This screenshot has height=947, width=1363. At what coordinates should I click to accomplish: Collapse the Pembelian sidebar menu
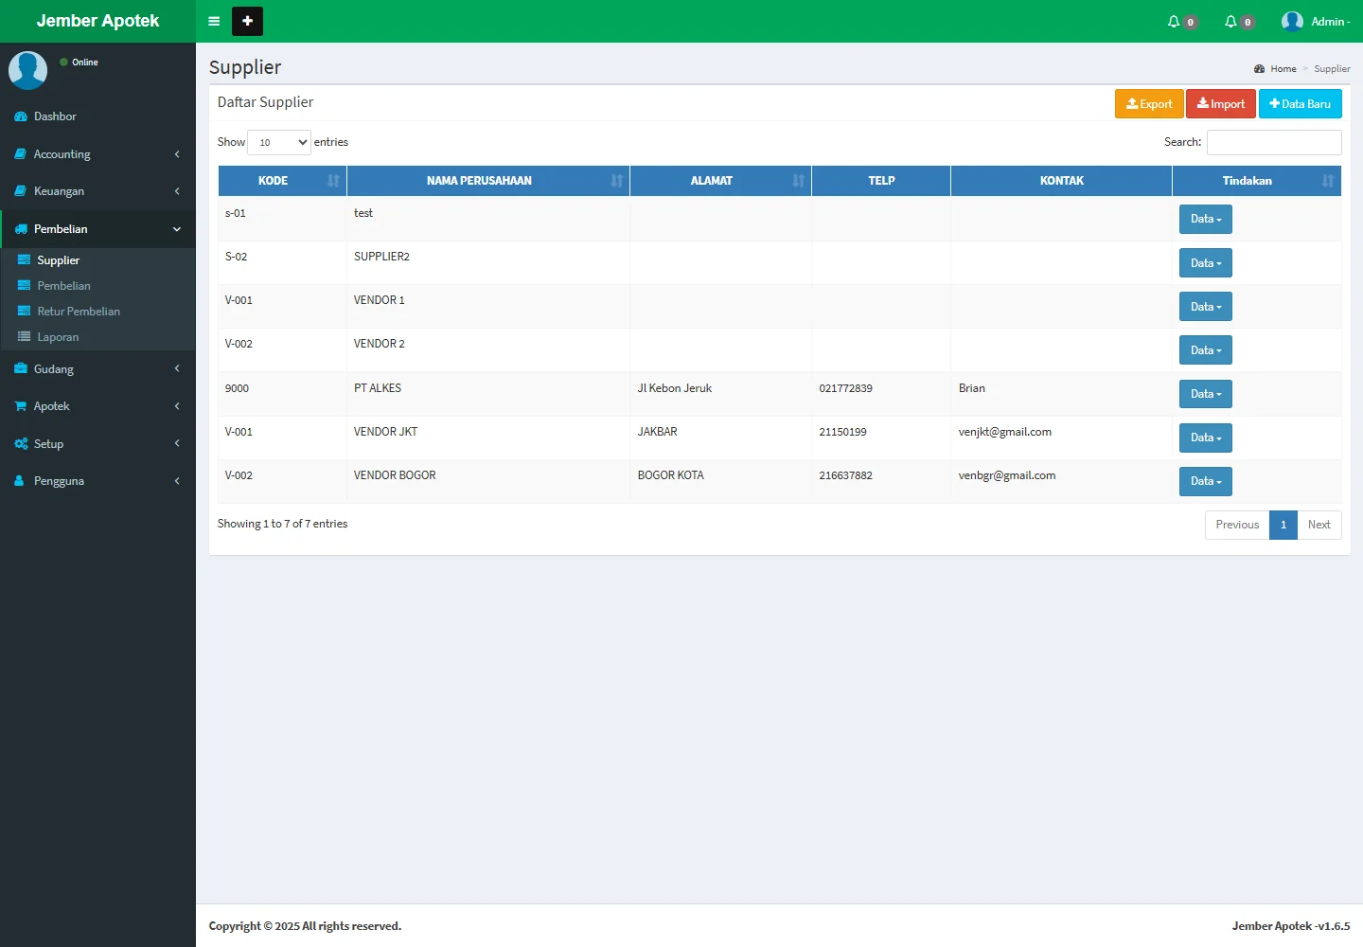pos(97,229)
